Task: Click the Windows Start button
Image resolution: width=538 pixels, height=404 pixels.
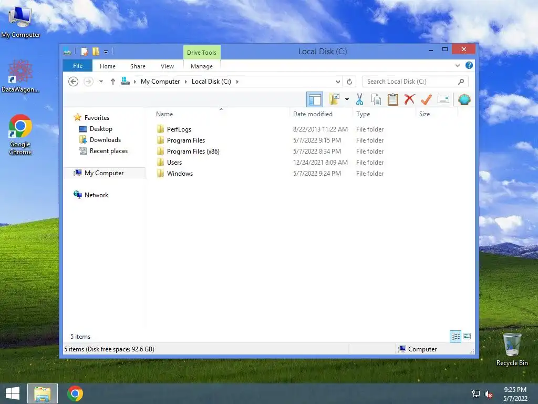Action: (13, 393)
